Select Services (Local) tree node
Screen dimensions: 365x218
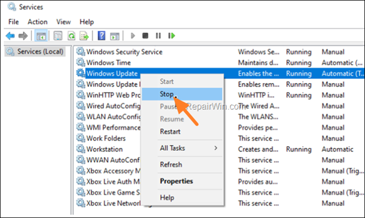click(35, 51)
